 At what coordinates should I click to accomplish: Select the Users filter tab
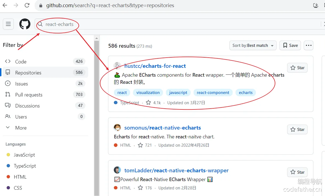45,117
